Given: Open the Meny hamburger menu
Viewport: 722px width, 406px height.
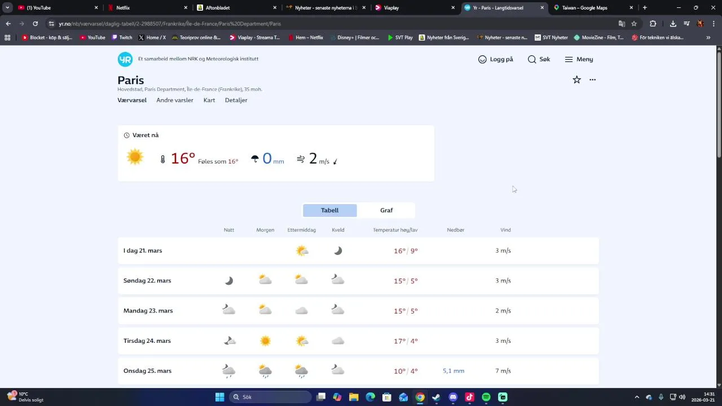Looking at the screenshot, I should coord(579,59).
